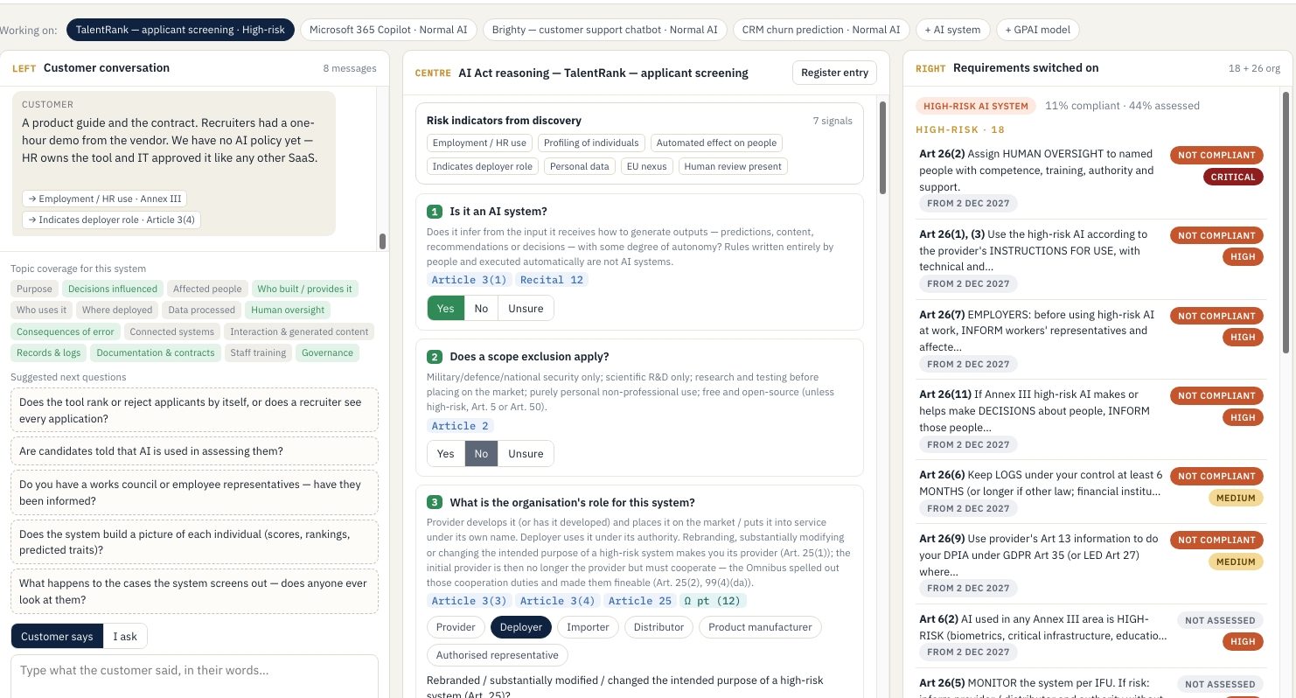Viewport: 1296px width, 698px height.
Task: Open the Article 2 reference link
Action: 460,426
